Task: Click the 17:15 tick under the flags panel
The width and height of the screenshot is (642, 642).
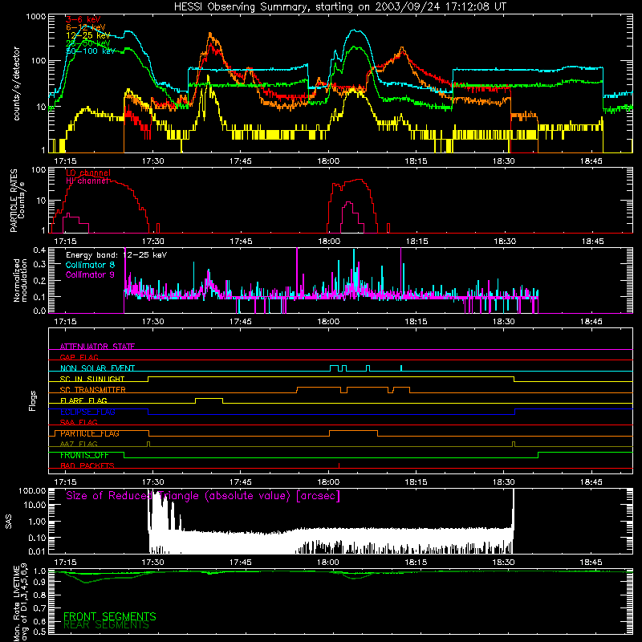Action: (66, 482)
